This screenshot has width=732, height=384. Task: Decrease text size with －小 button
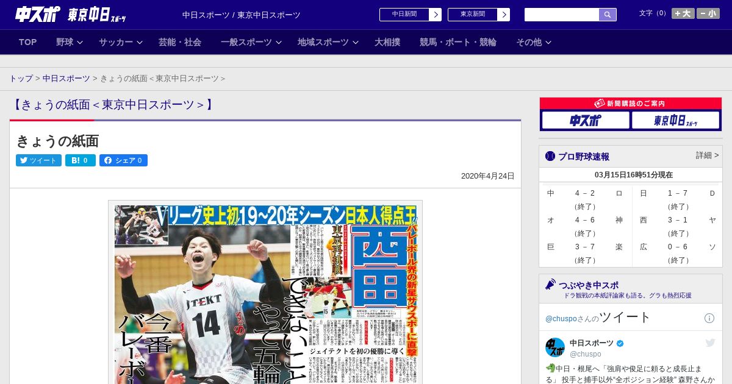[708, 13]
